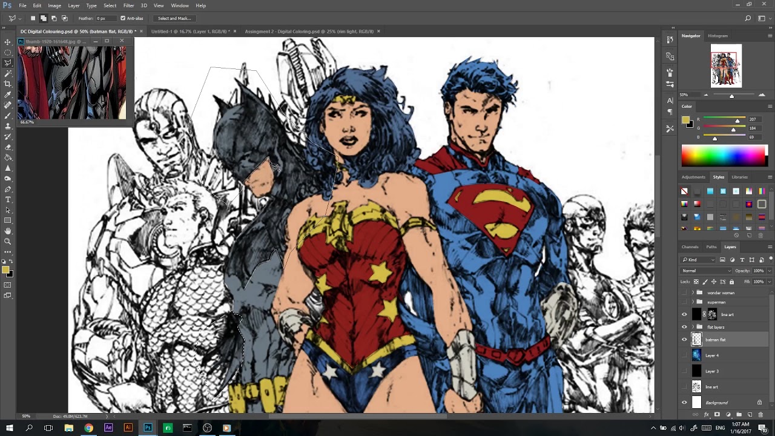Select the Type tool
Image resolution: width=775 pixels, height=436 pixels.
(x=8, y=199)
